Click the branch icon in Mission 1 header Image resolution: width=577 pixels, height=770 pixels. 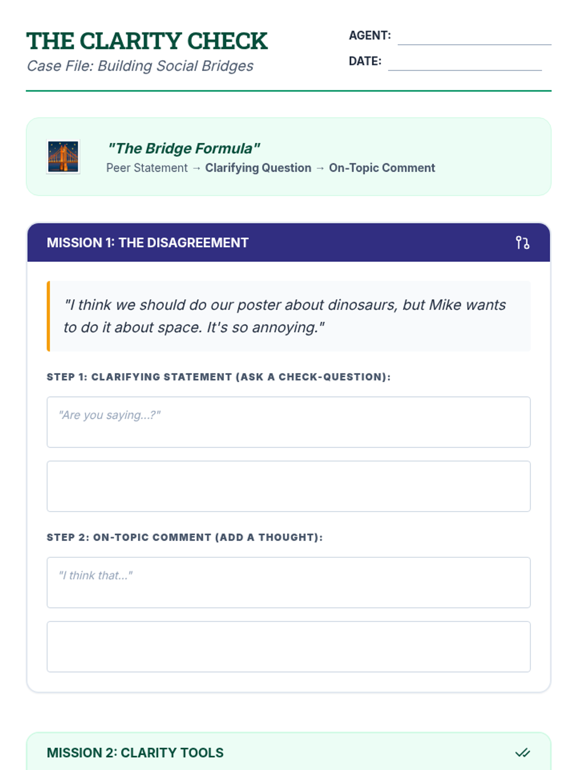522,243
